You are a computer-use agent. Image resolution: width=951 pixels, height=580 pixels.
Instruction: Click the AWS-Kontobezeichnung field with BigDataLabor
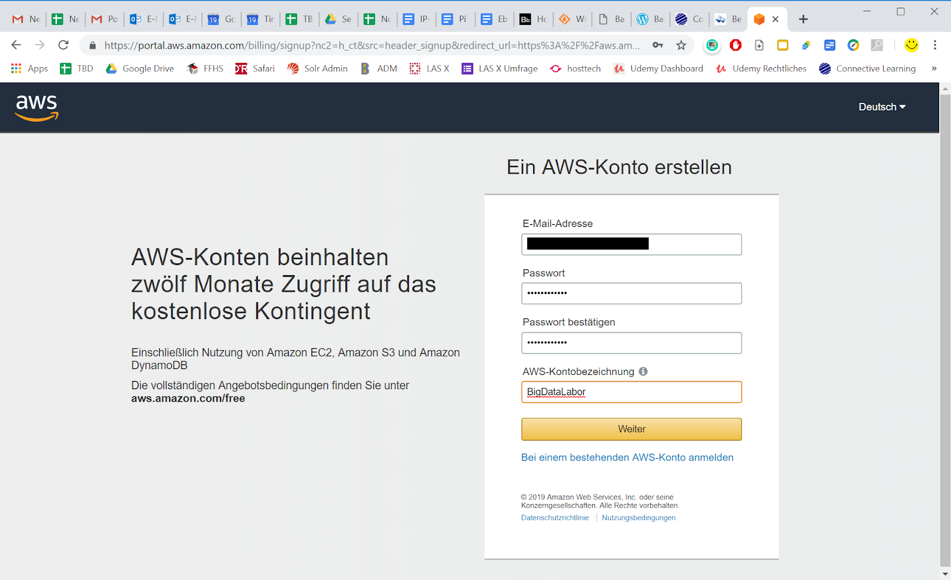631,392
